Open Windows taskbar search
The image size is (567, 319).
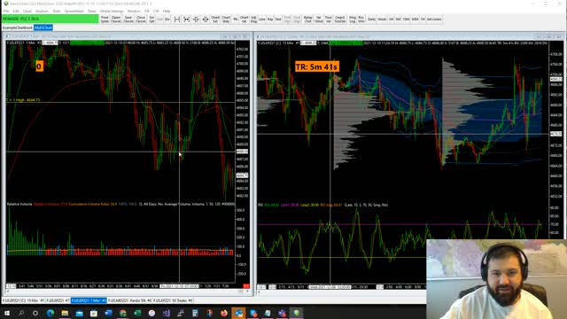coord(21,313)
